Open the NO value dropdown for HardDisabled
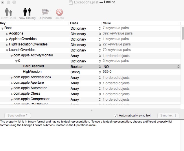The height and width of the screenshot is (151, 184). [179, 67]
